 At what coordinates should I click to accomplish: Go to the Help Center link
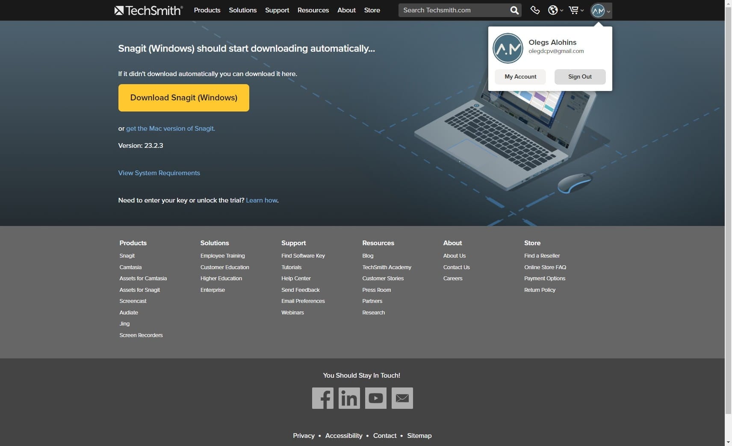[x=296, y=279]
